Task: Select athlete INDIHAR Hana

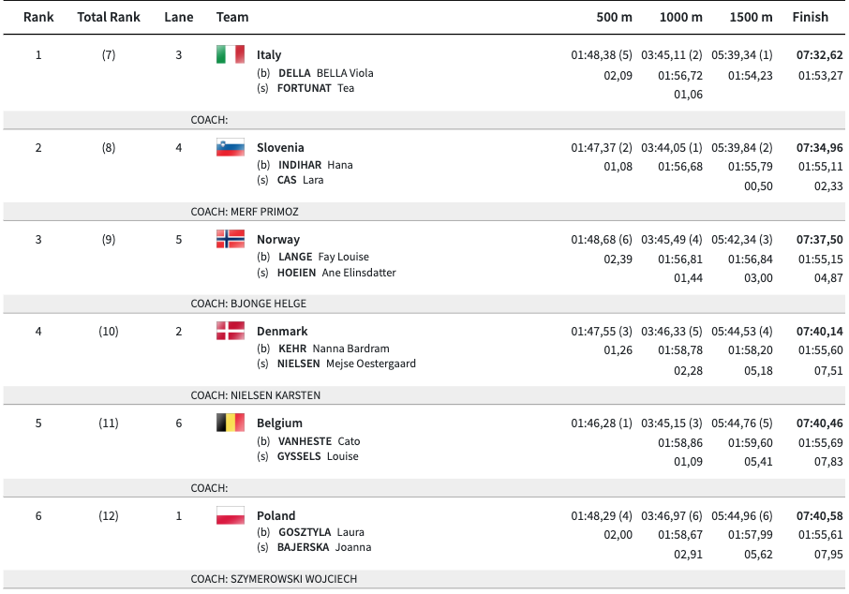Action: 315,165
